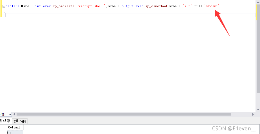Place cursor on empty second editor line
The width and height of the screenshot is (260, 134).
pos(130,15)
